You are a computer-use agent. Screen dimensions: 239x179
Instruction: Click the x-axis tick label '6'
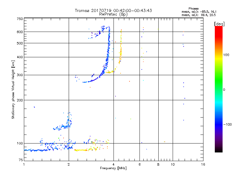[x=140, y=164]
